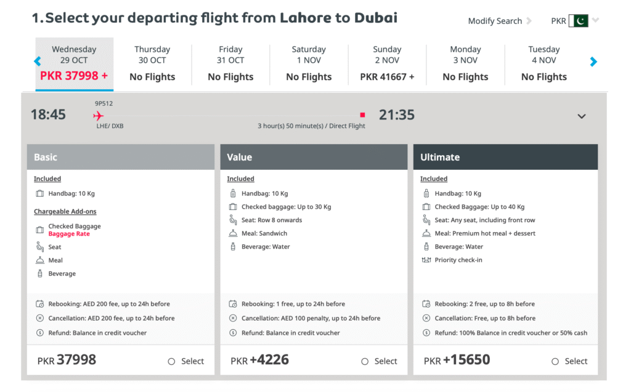The width and height of the screenshot is (631, 392).
Task: Select the Basic fare radio button
Action: tap(171, 362)
